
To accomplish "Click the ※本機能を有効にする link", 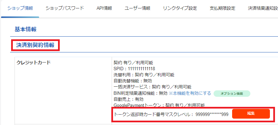I will tap(190, 93).
